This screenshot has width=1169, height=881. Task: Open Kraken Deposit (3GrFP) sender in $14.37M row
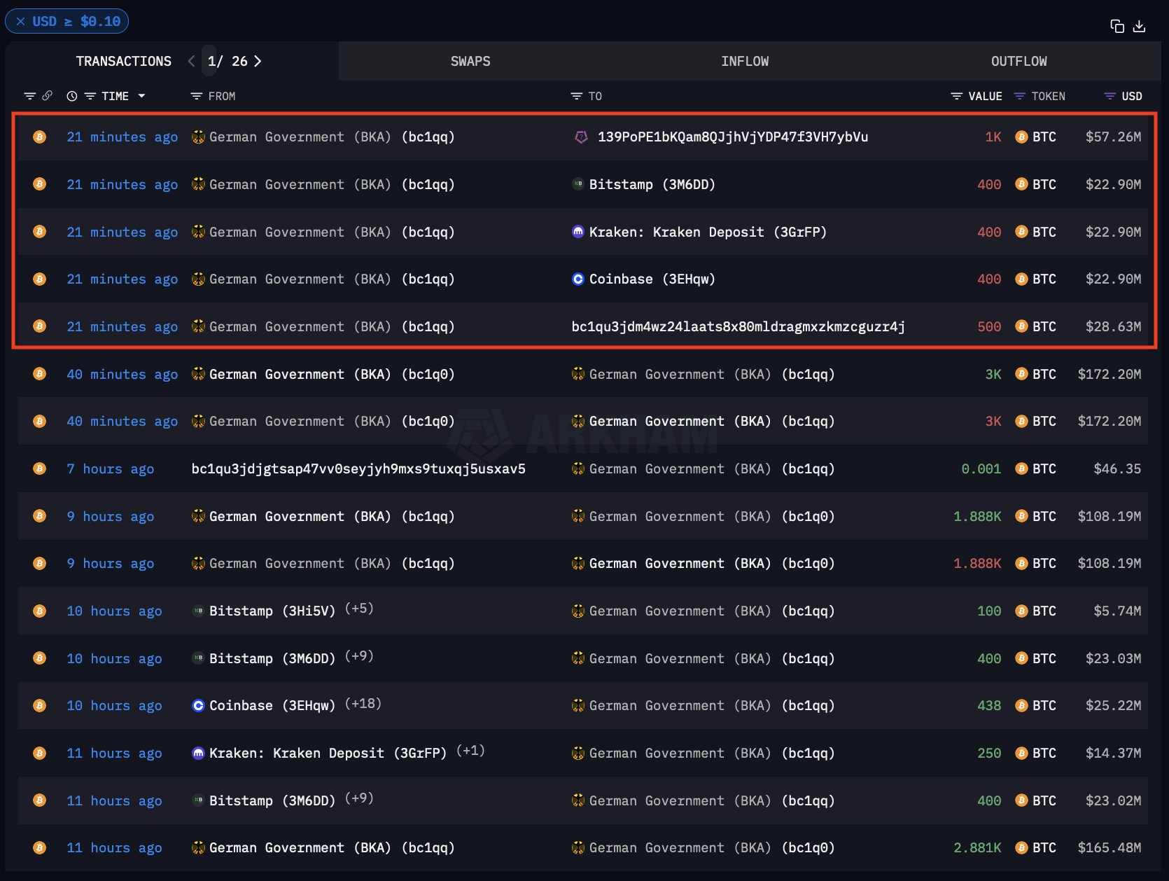point(328,754)
